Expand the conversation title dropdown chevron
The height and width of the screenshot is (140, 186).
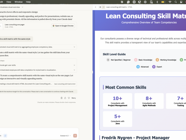[22, 7]
